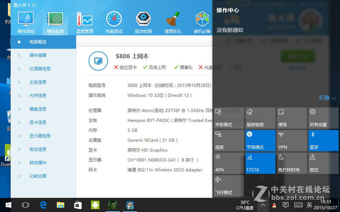
Task: Open 驱动检测 driver detection icon
Action: pyautogui.click(x=143, y=23)
